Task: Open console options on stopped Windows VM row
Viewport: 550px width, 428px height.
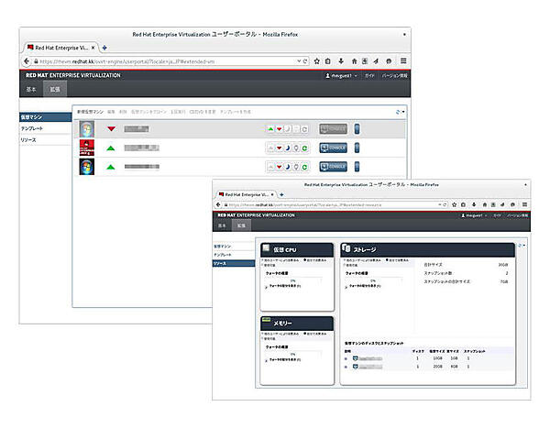Action: 357,129
